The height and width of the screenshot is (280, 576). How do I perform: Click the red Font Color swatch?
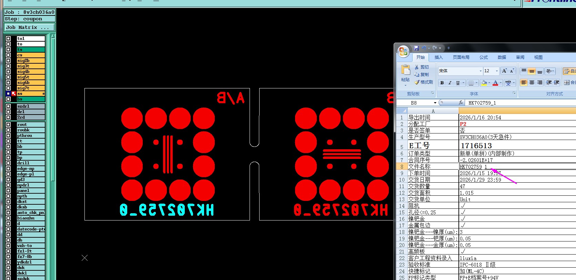(495, 83)
